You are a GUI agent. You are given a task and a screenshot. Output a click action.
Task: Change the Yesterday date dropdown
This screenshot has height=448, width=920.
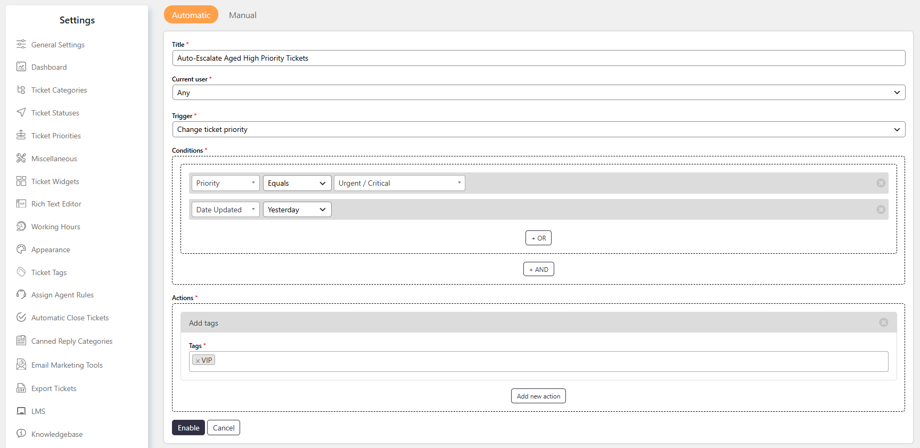click(297, 210)
